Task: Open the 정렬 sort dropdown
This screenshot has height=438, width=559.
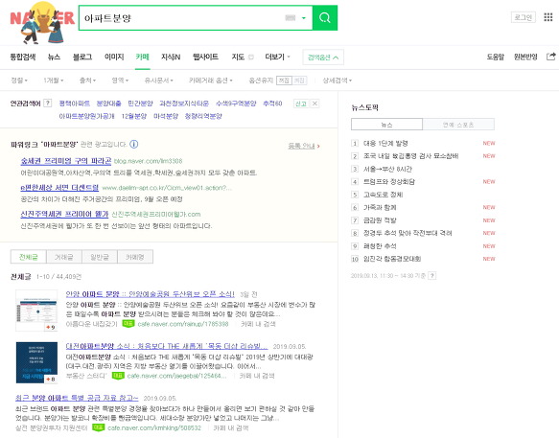Action: click(19, 81)
